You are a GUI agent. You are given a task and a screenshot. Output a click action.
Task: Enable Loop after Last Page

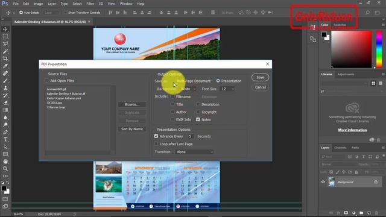(x=156, y=143)
